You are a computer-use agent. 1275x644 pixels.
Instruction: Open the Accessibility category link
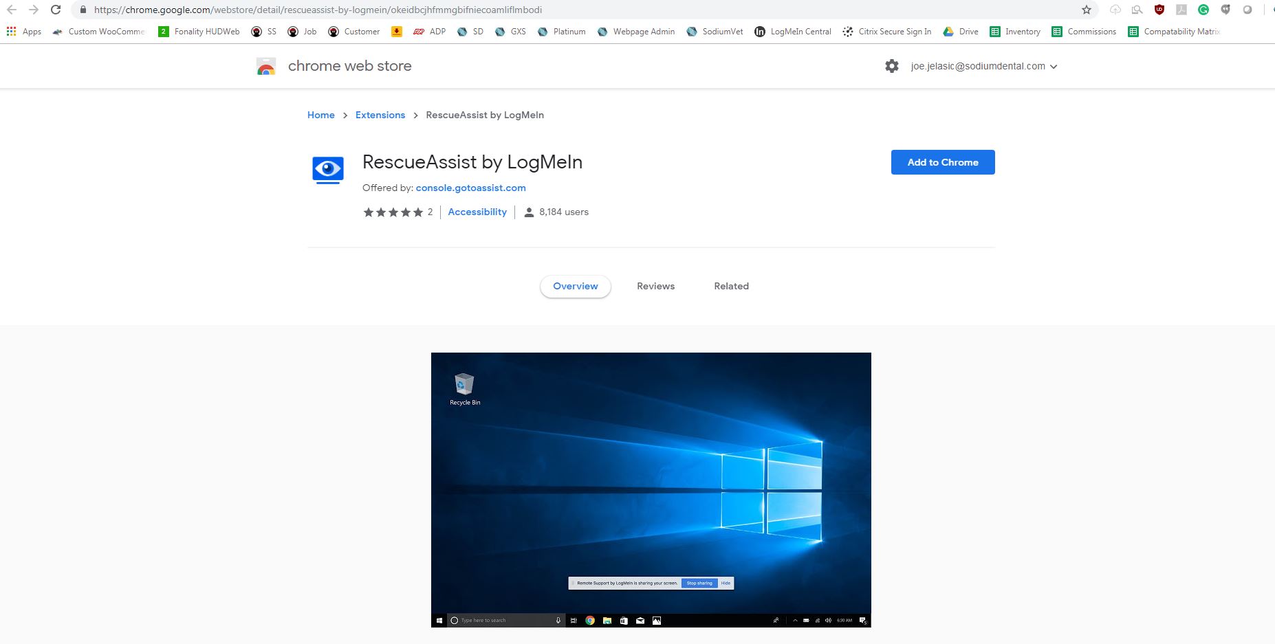pyautogui.click(x=477, y=212)
